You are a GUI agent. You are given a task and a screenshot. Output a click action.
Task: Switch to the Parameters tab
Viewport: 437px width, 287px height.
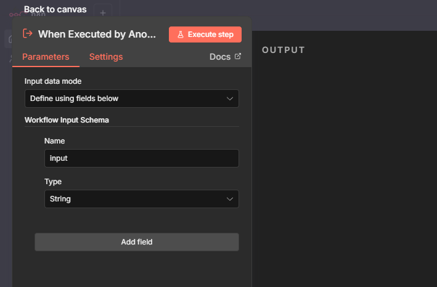click(46, 57)
